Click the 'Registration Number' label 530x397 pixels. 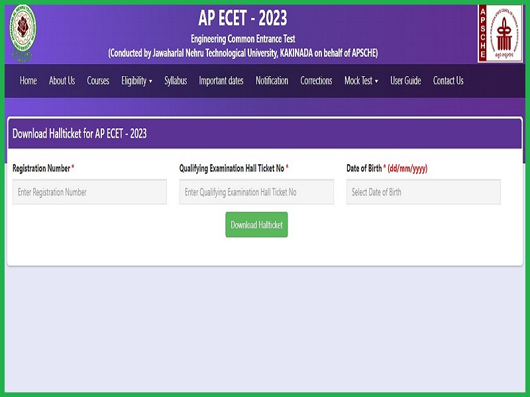coord(41,168)
